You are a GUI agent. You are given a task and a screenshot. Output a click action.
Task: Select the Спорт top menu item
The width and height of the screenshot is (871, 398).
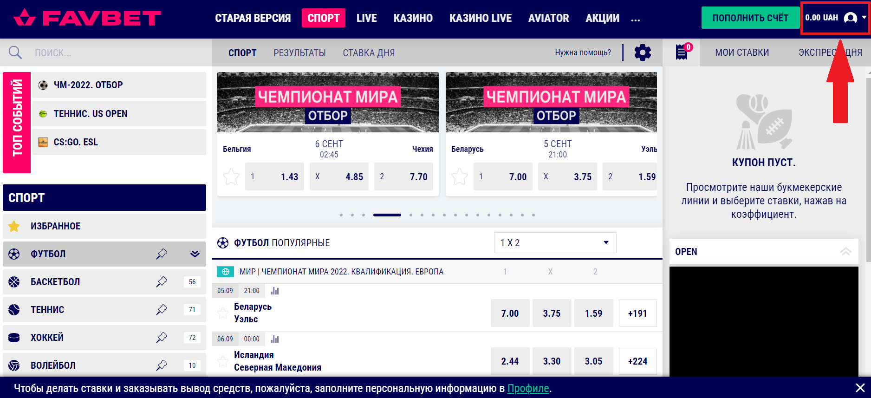pyautogui.click(x=324, y=18)
